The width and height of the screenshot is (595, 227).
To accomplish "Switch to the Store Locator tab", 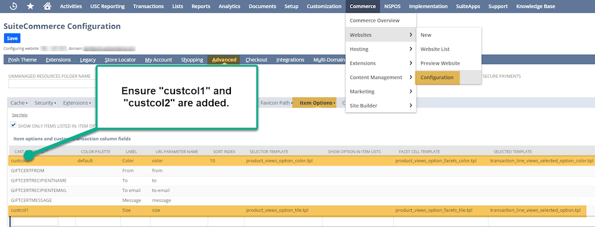I will (120, 59).
